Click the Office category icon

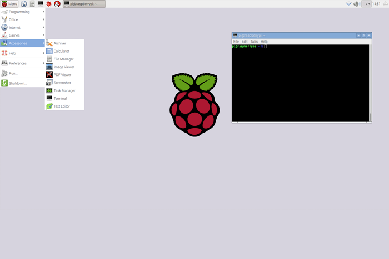point(4,19)
